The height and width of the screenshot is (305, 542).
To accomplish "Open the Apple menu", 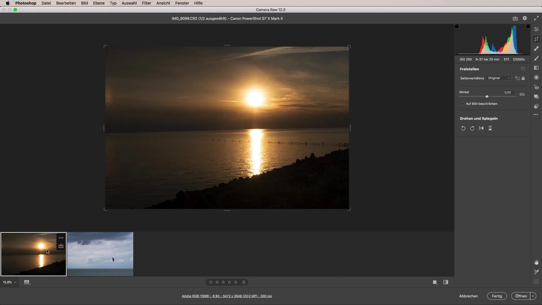I will click(x=8, y=3).
